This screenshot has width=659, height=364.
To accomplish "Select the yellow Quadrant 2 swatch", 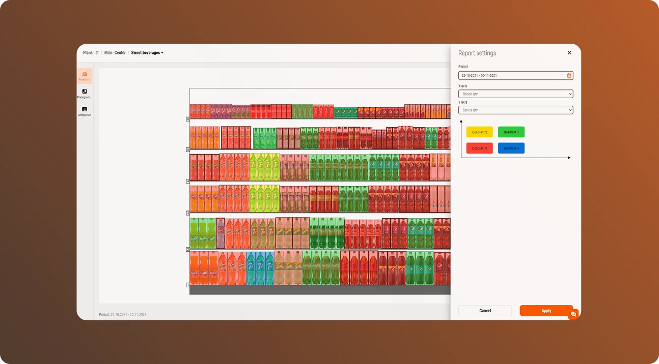I will click(480, 132).
